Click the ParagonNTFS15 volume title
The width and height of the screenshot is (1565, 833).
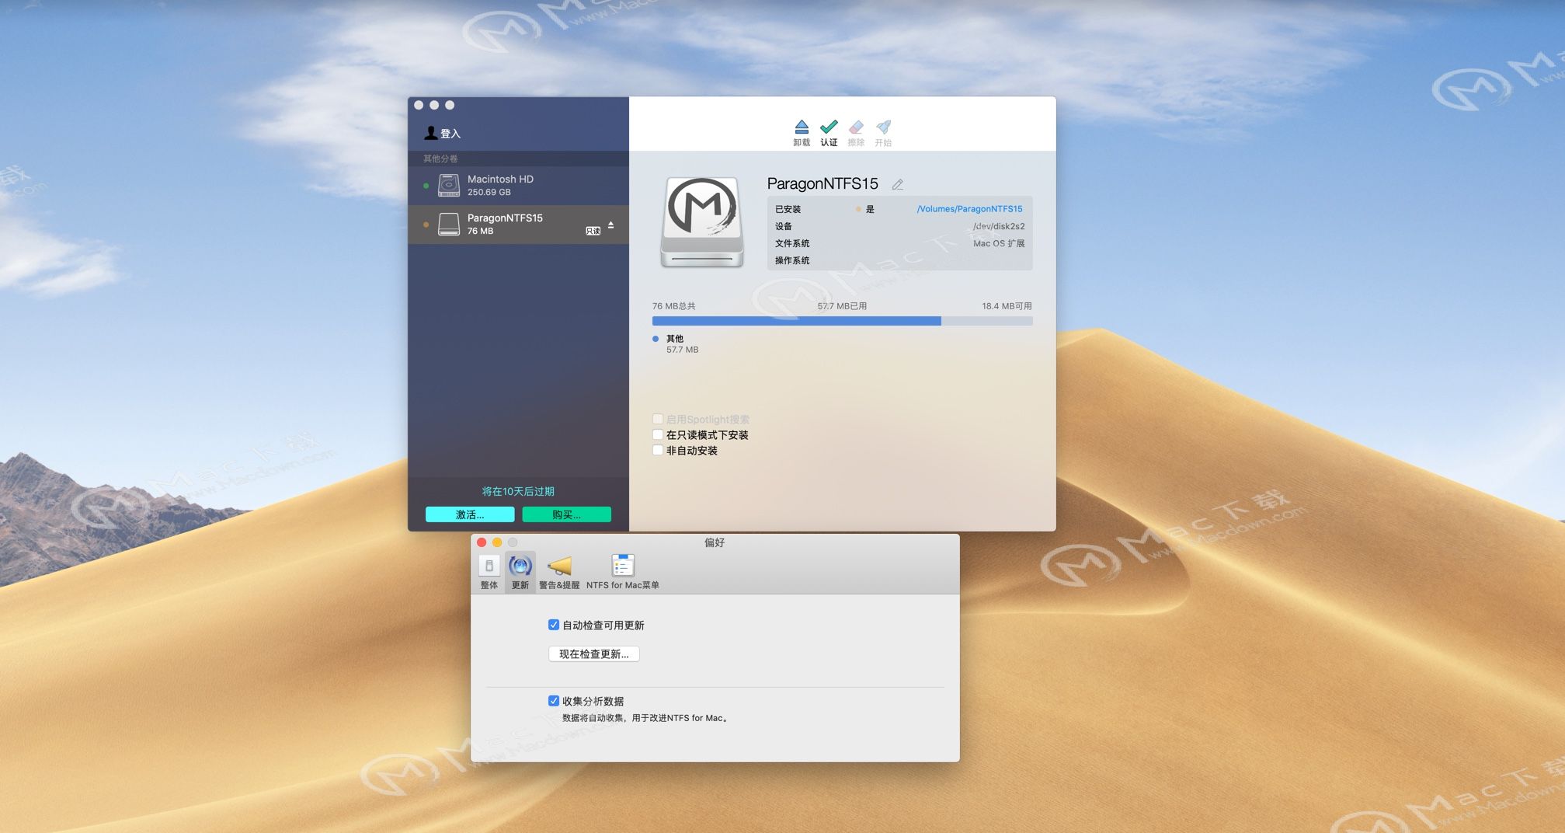822,183
